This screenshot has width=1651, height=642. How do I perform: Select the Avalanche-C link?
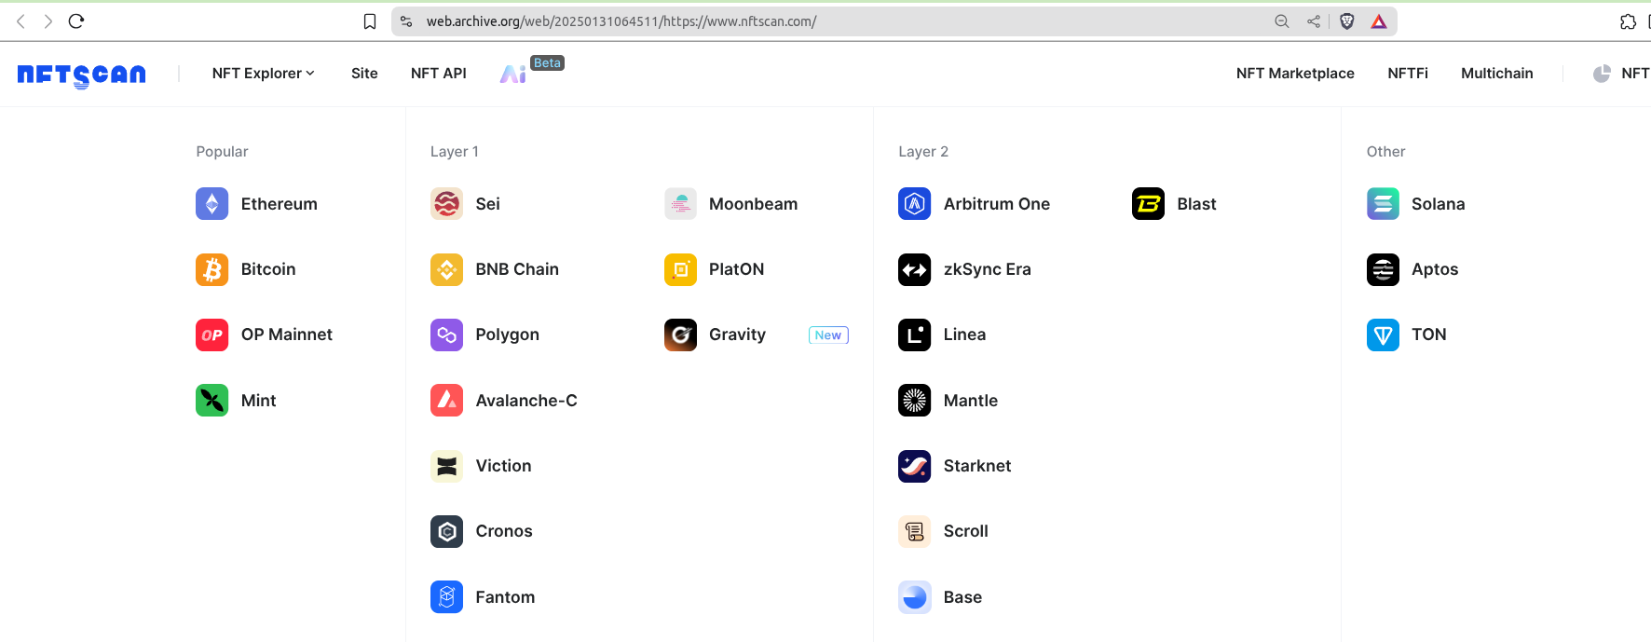tap(526, 401)
